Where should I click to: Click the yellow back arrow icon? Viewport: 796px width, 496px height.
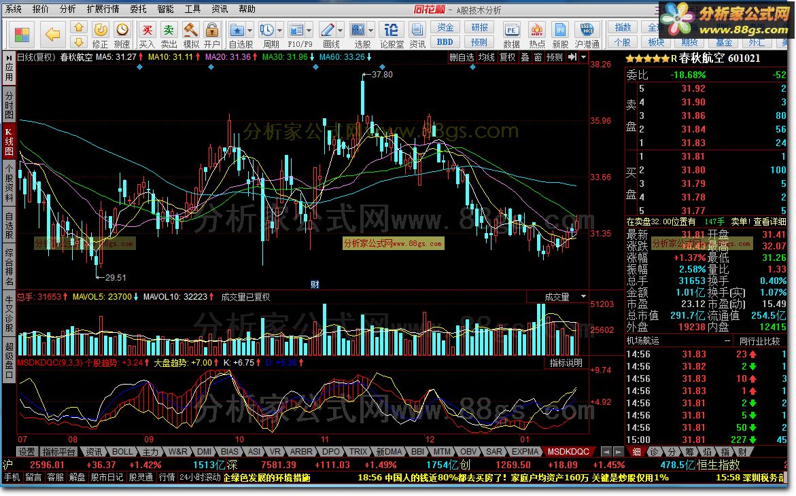click(x=52, y=35)
